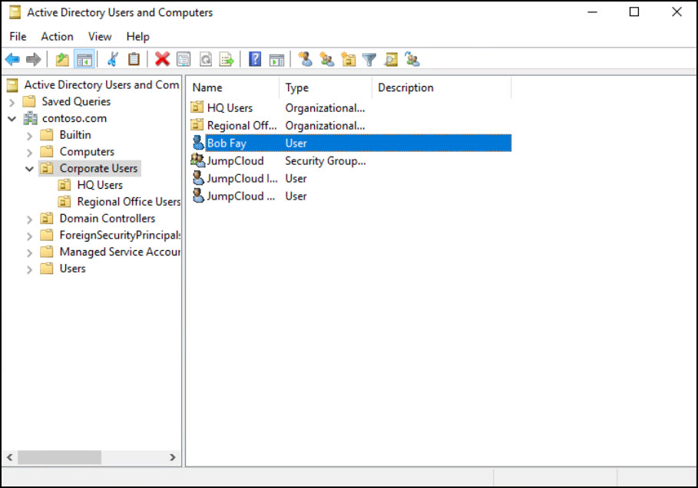Expand the Saved Queries tree node

[x=12, y=102]
